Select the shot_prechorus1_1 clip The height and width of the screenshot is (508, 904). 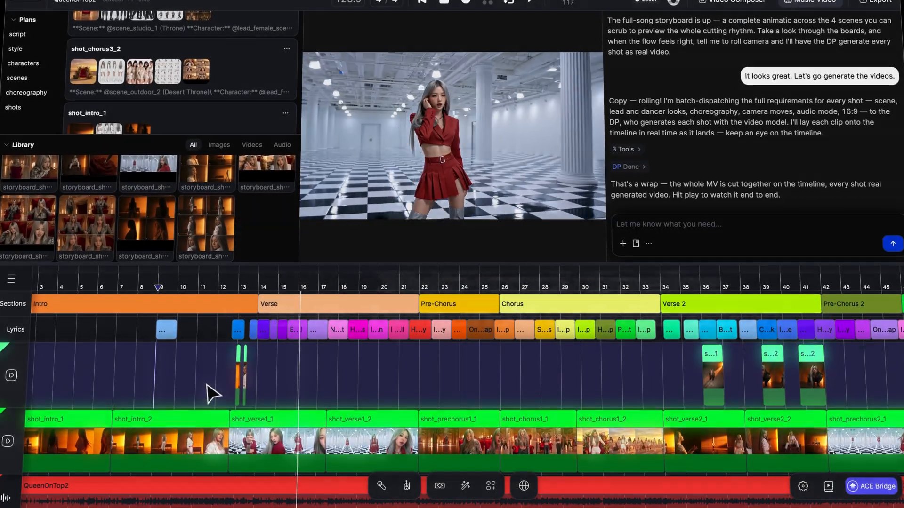459,441
